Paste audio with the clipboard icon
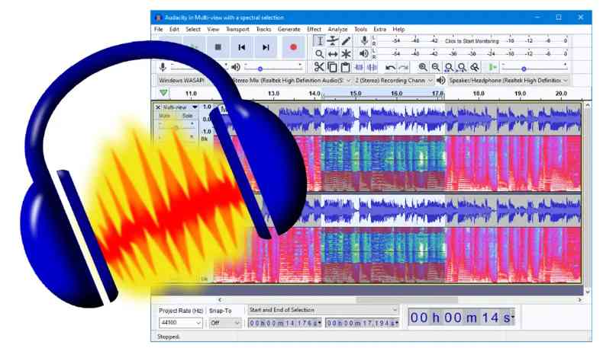The width and height of the screenshot is (603, 348). click(x=345, y=67)
